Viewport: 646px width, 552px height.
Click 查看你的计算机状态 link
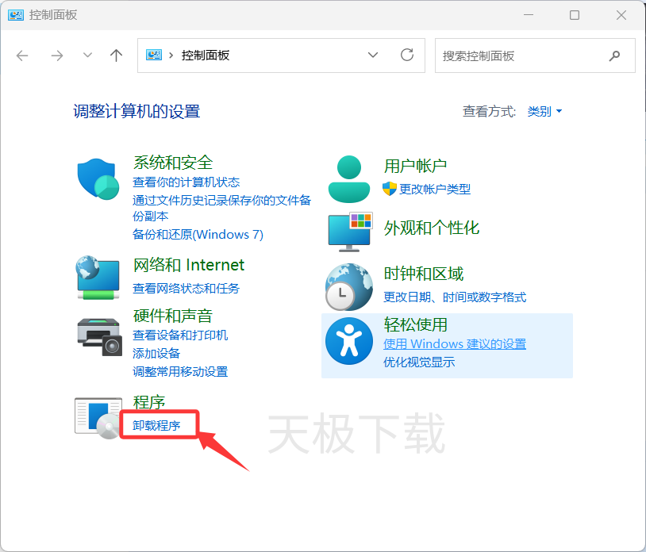coord(186,182)
